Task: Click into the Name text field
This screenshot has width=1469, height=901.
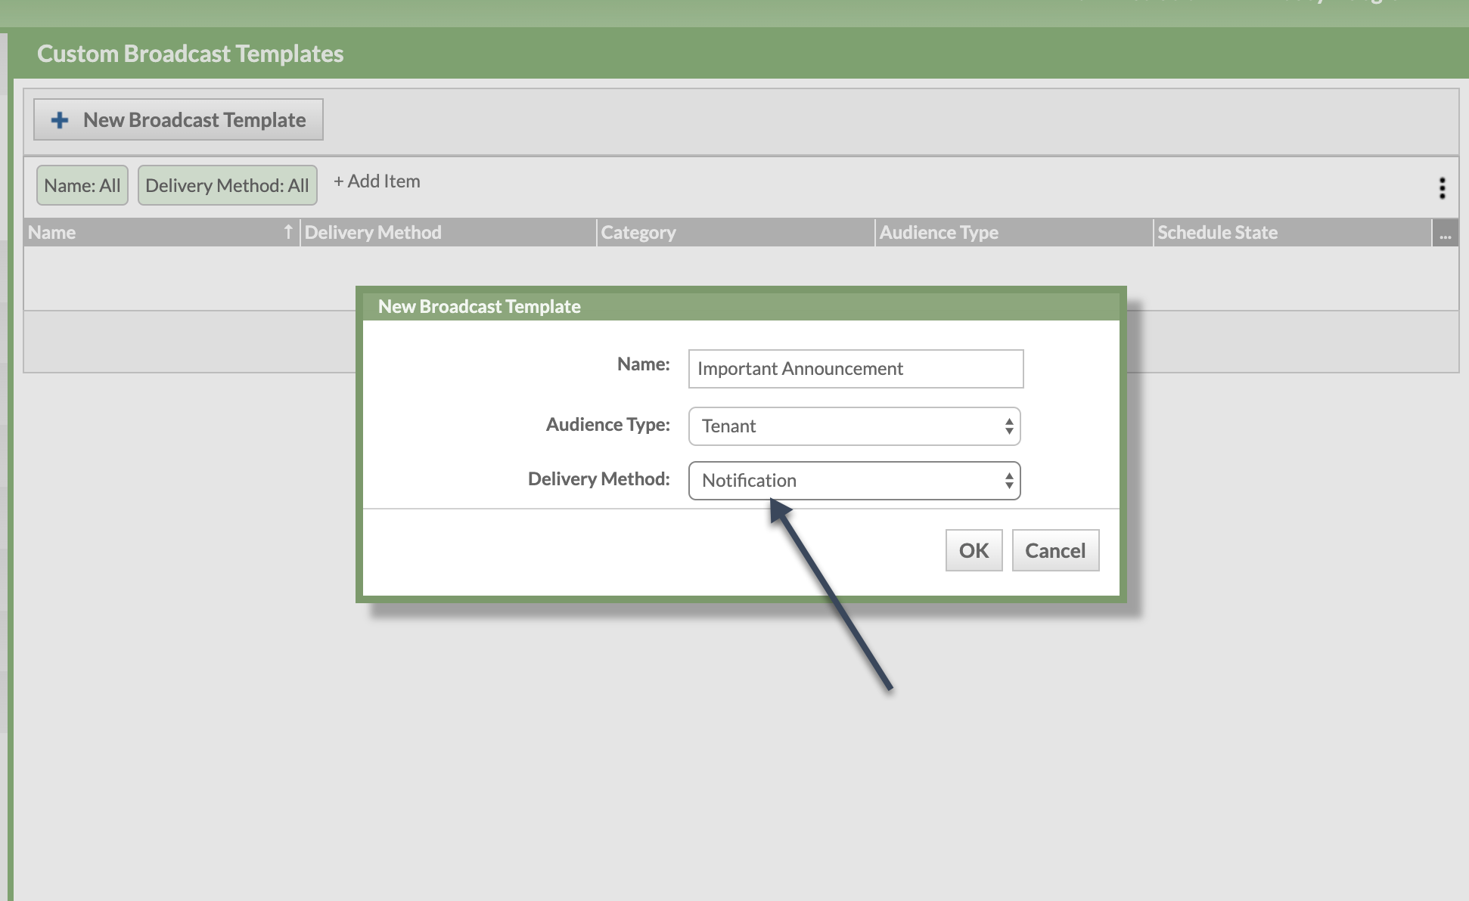Action: [x=855, y=369]
